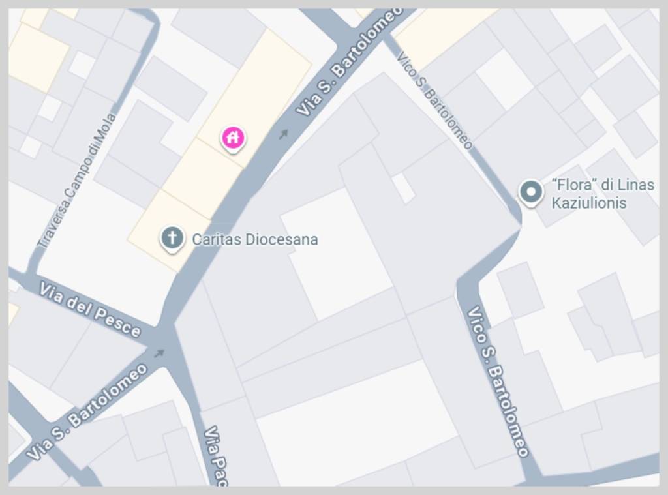The width and height of the screenshot is (668, 495).
Task: Open "Flora" di Linas Kaziulionis label
Action: click(602, 194)
